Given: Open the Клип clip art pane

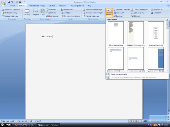Looking at the screenshot, I should click(x=42, y=12).
